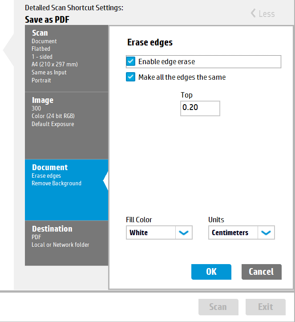Screen dimensions: 295x322
Task: Switch to the Scan settings section
Action: [x=66, y=58]
